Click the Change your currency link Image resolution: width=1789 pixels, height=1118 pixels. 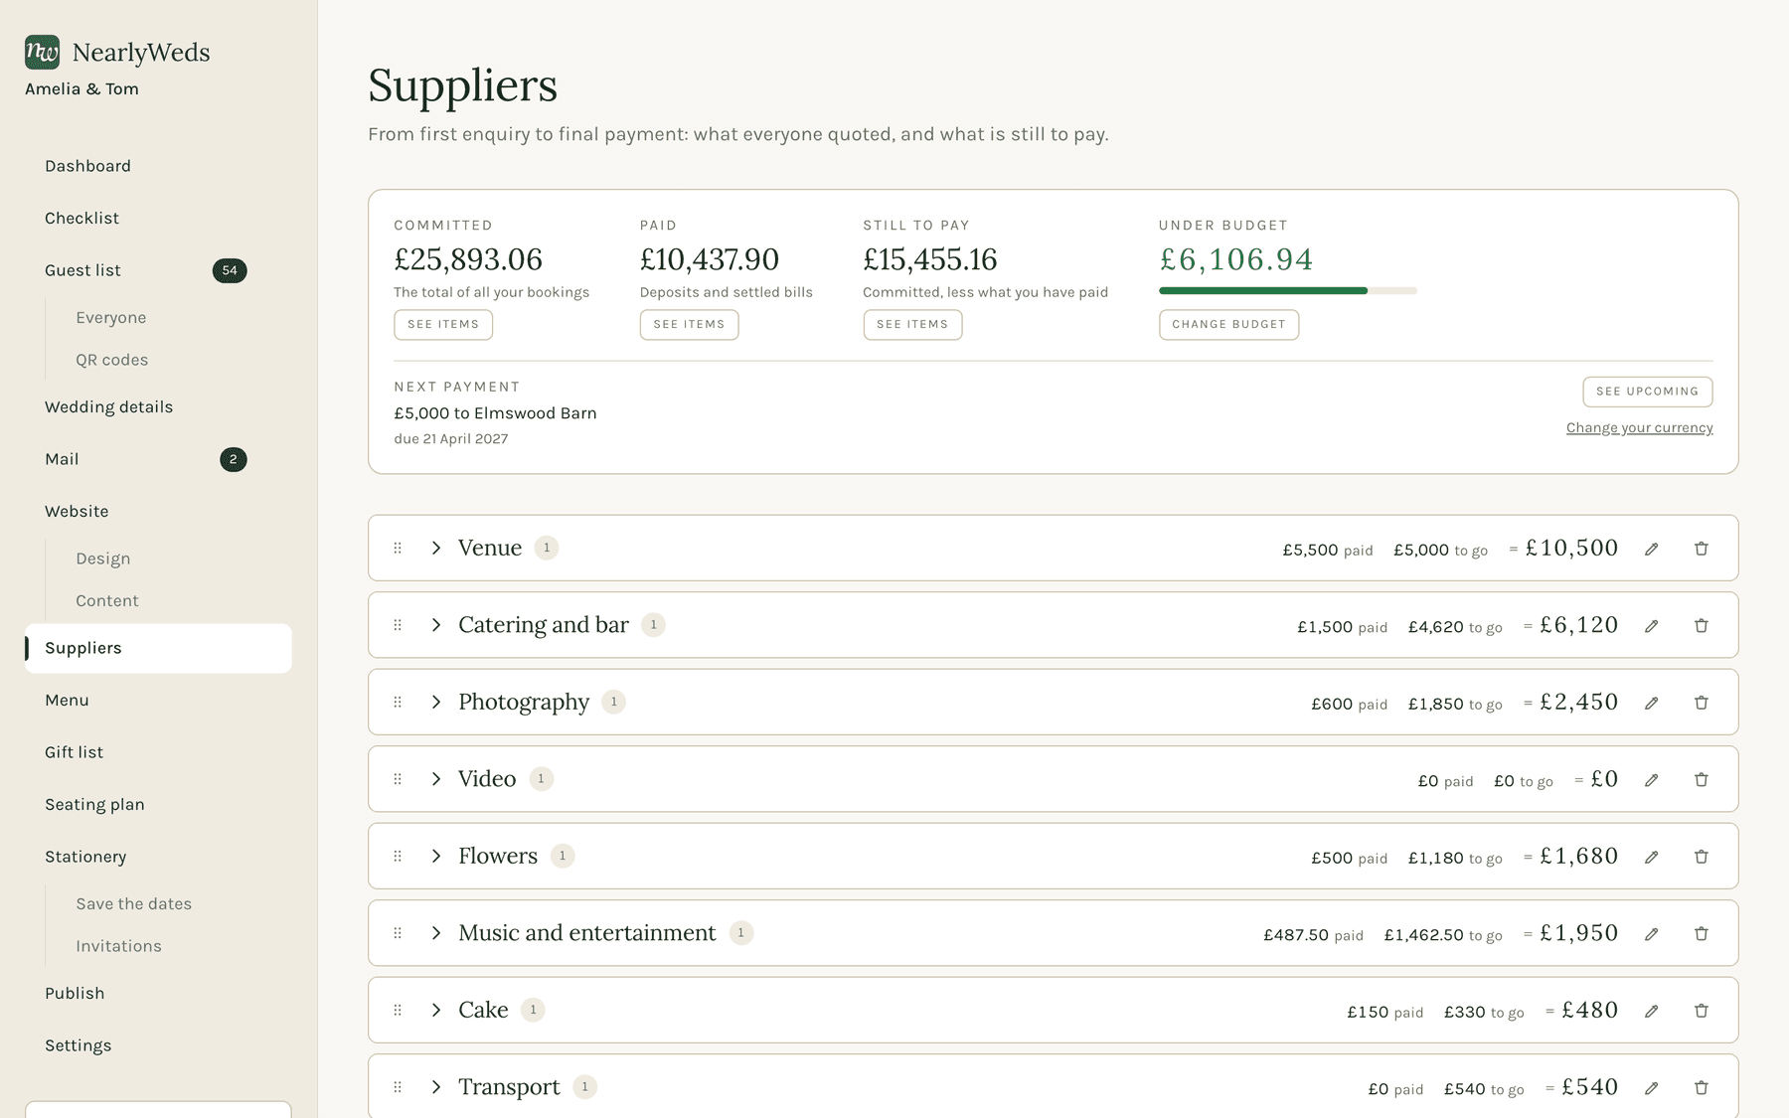1639,427
